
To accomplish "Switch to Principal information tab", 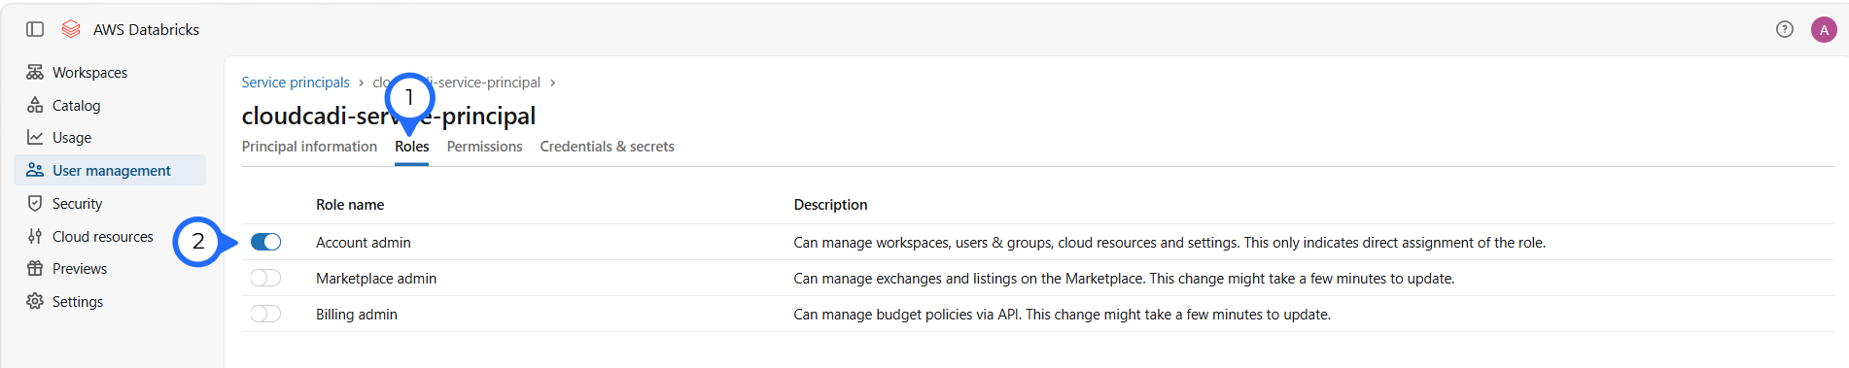I will pyautogui.click(x=309, y=147).
